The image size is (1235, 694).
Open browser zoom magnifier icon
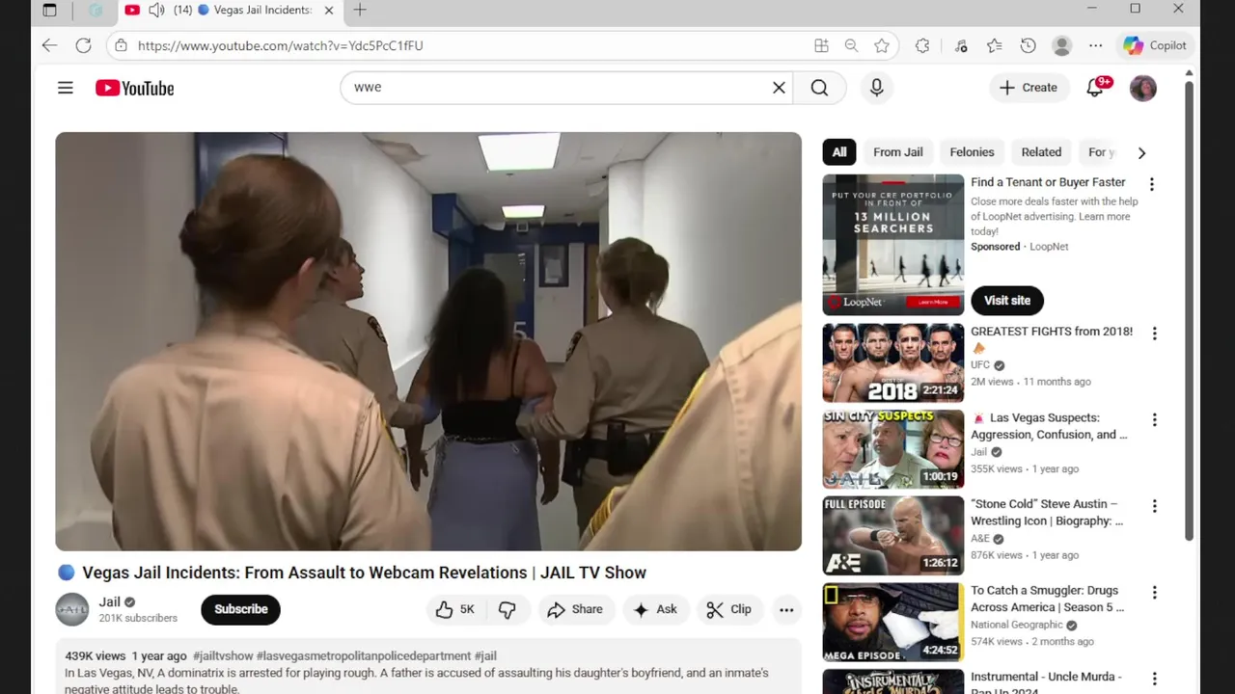[x=851, y=45]
